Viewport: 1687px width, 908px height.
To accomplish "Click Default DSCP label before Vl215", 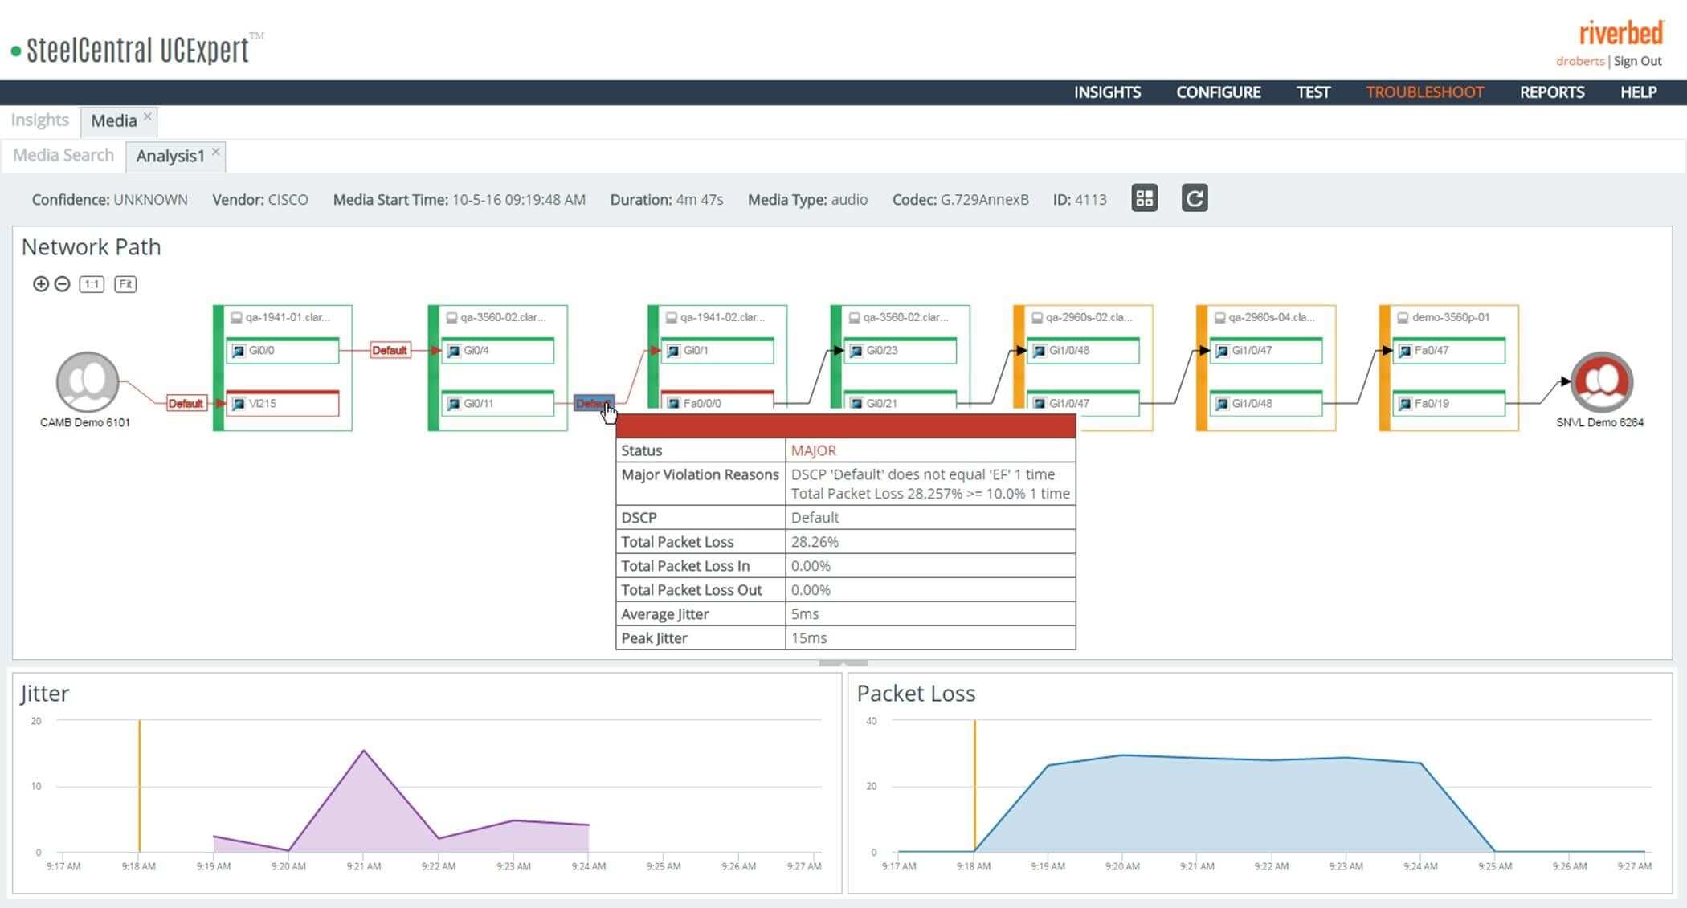I will 186,403.
